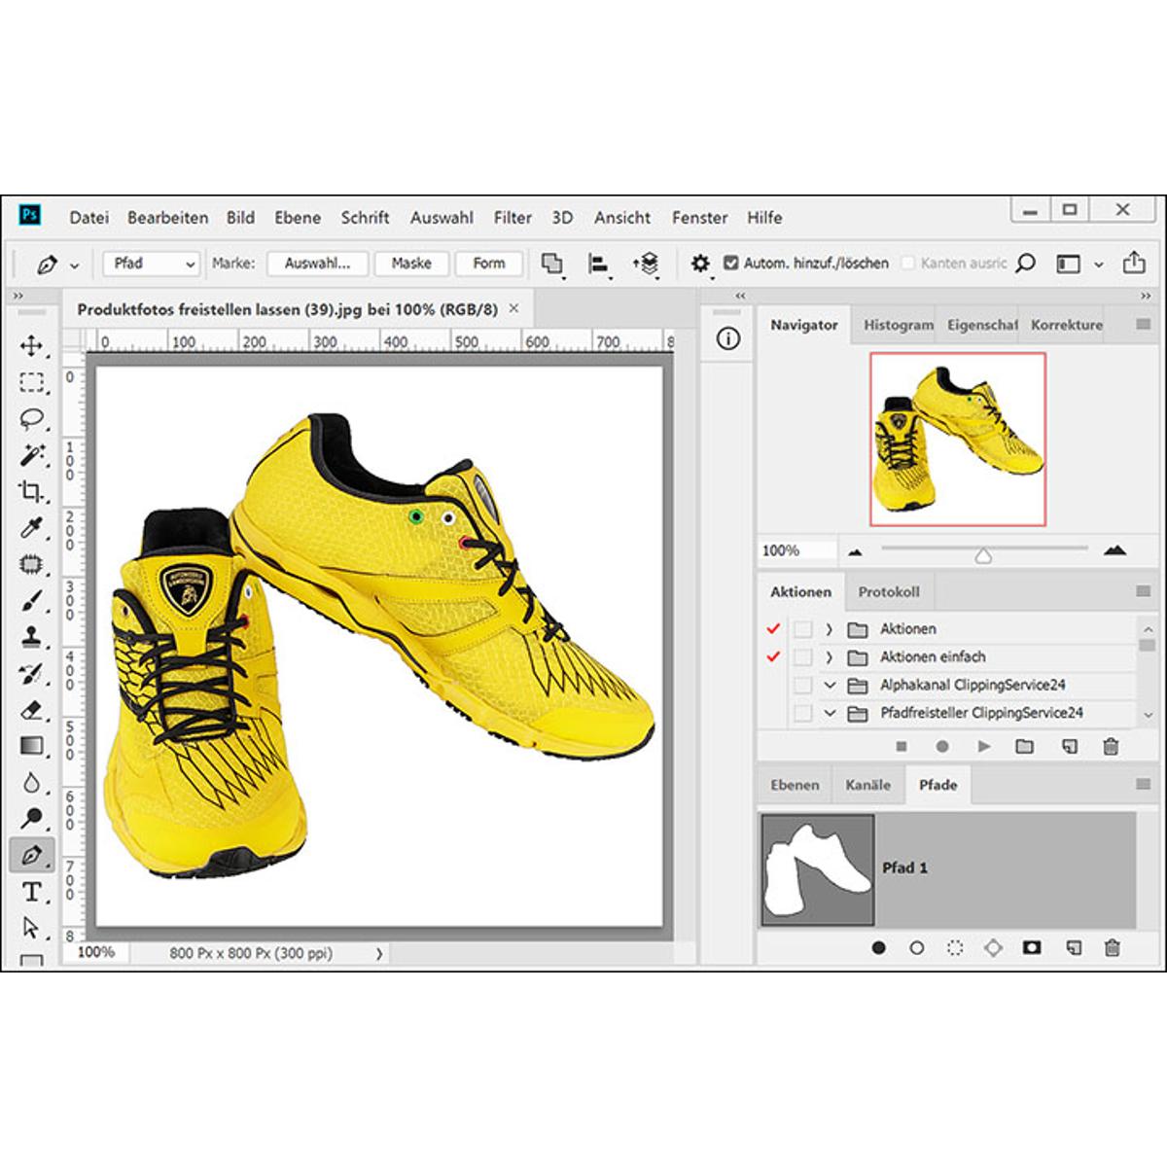Screen dimensions: 1167x1167
Task: Collapse Pfadfreisteller ClippingService24 folder
Action: [x=830, y=714]
